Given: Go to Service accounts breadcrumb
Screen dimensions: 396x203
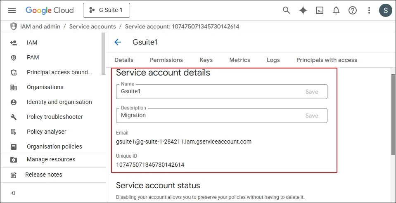Looking at the screenshot, I should click(x=92, y=26).
